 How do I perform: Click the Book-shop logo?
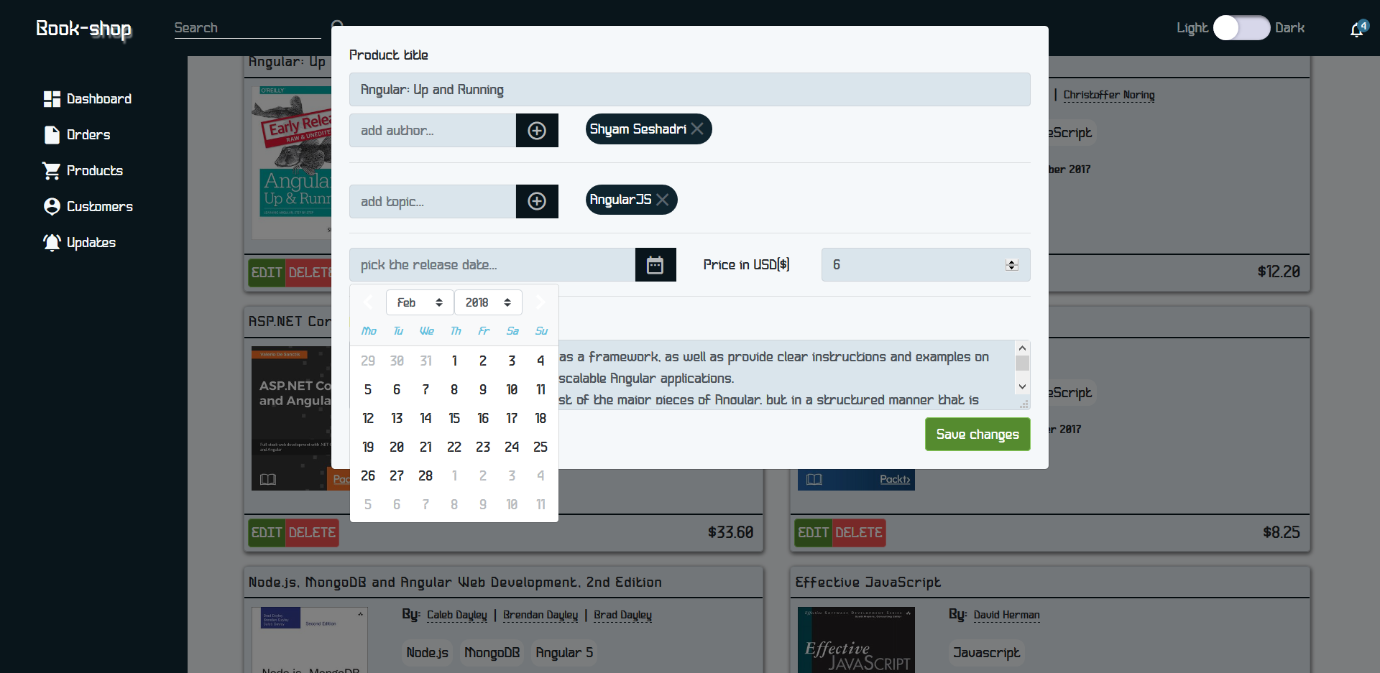click(83, 29)
